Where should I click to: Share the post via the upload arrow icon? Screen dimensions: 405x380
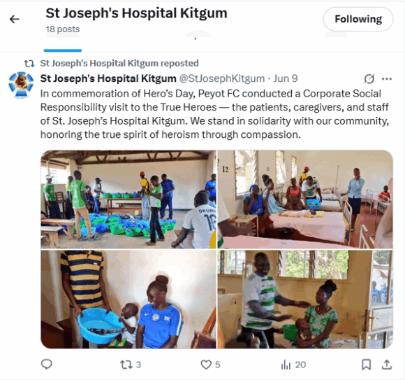[387, 365]
